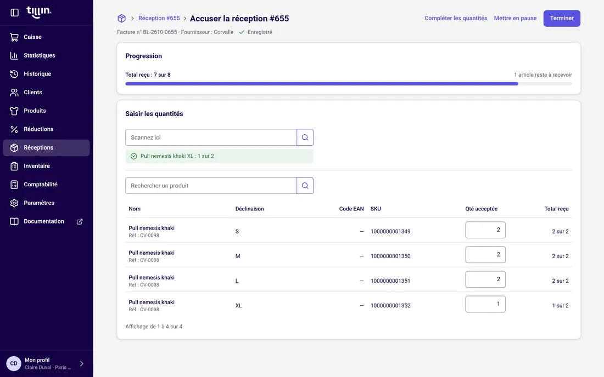The height and width of the screenshot is (377, 604).
Task: Focus the XL size accepted quantity field
Action: click(x=485, y=304)
